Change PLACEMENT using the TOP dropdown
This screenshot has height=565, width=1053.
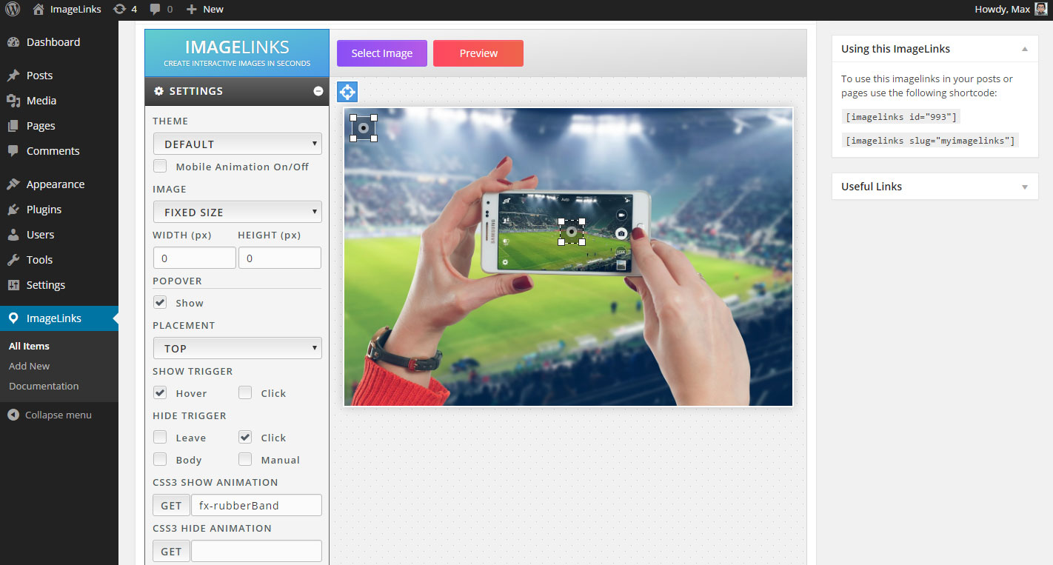click(x=237, y=347)
